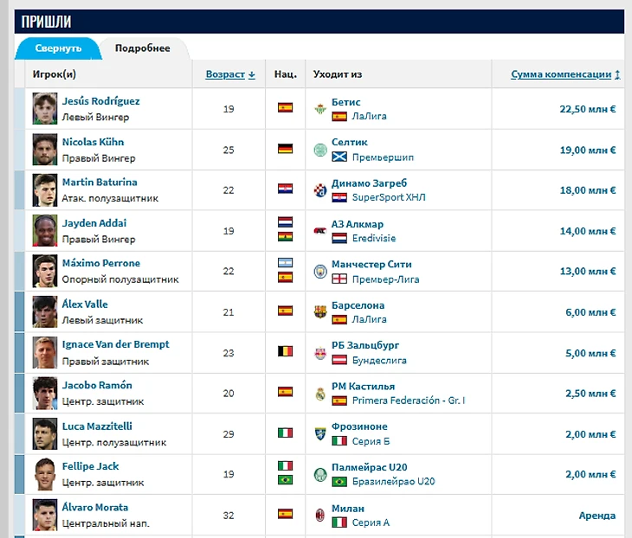Click the Brazil flag in Fellipe Jack nationality cell
Viewport: 632px width, 538px height.
(x=285, y=480)
